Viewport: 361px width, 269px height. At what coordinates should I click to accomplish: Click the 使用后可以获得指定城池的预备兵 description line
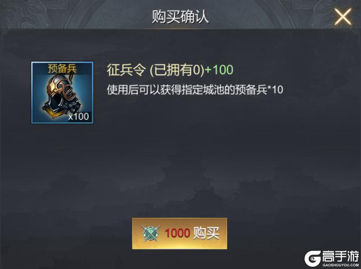point(187,89)
